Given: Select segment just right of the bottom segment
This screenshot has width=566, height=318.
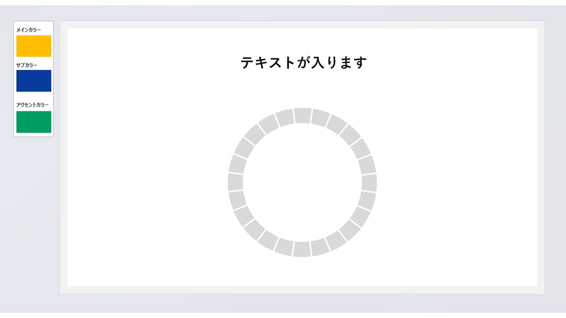Looking at the screenshot, I should (x=320, y=247).
